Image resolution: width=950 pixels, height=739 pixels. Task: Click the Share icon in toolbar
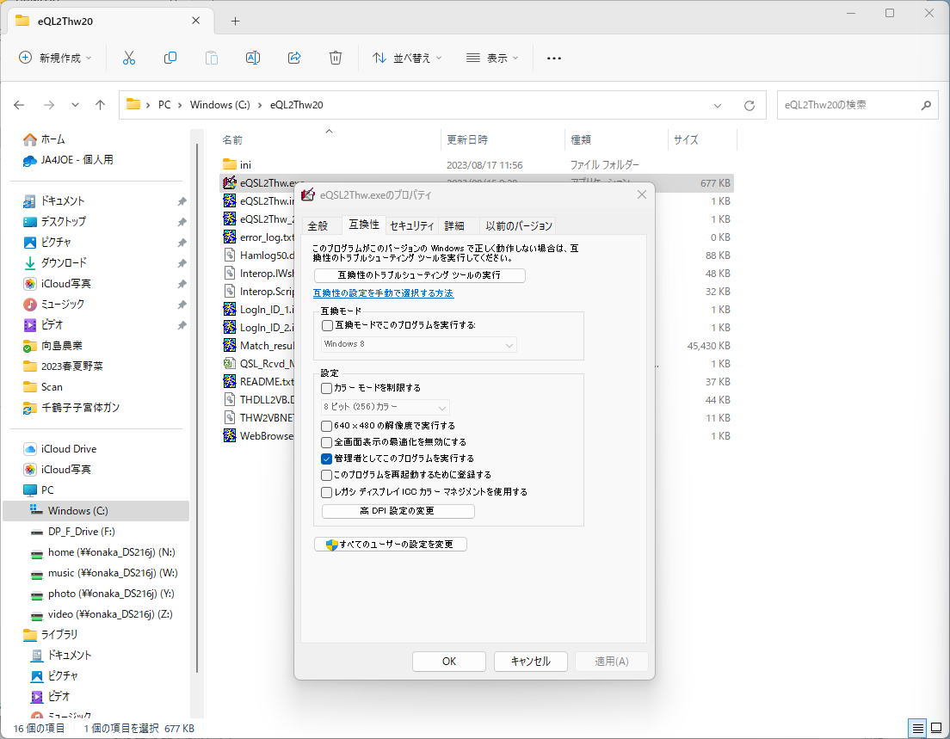[294, 58]
